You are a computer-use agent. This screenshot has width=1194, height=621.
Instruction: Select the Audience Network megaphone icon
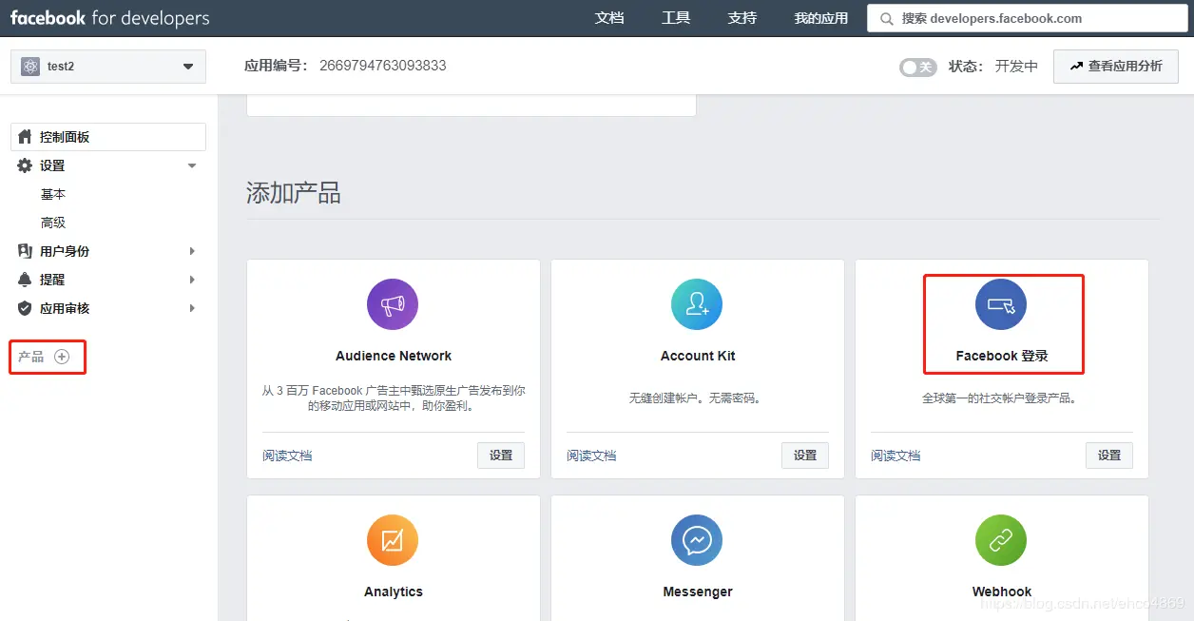393,303
